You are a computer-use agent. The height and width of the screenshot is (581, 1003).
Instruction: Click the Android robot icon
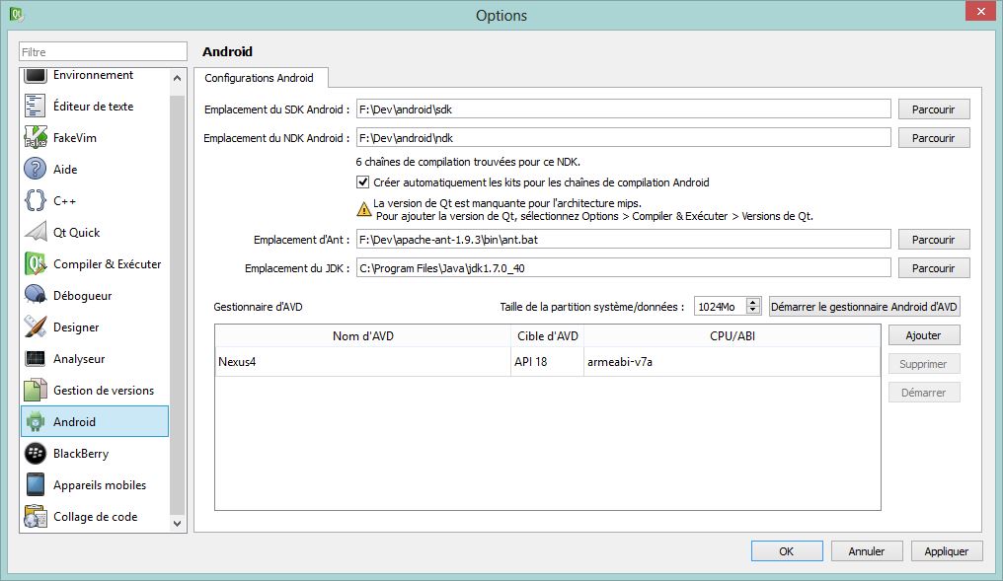(36, 422)
